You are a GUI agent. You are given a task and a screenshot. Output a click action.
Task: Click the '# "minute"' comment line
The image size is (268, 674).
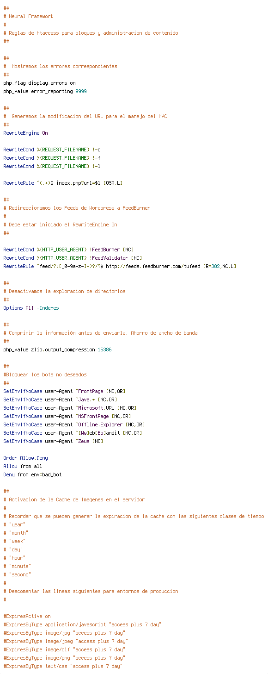click(x=17, y=566)
